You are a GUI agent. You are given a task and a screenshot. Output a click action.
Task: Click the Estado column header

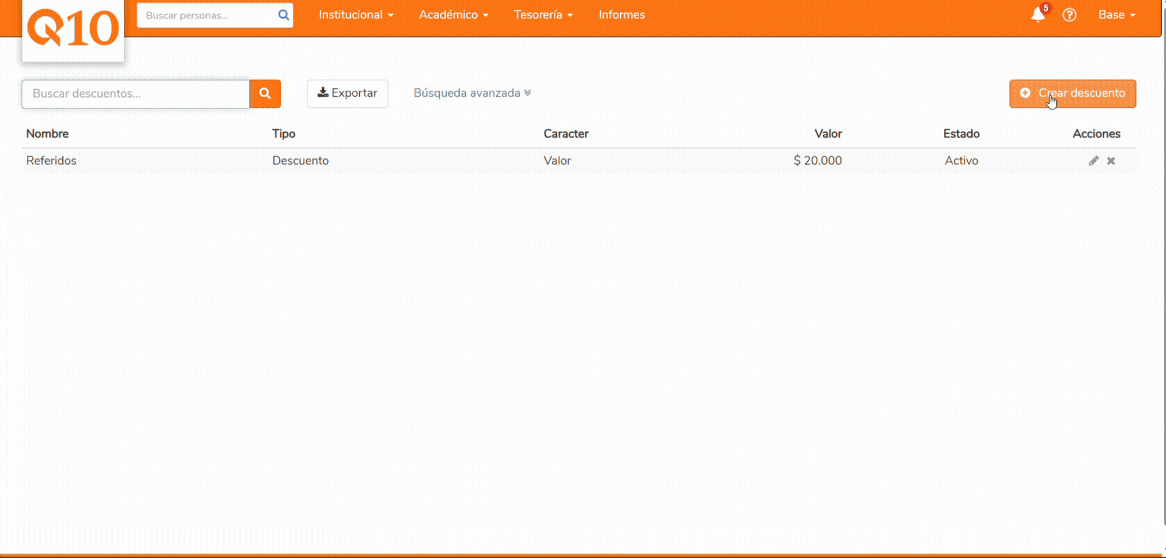click(x=961, y=133)
